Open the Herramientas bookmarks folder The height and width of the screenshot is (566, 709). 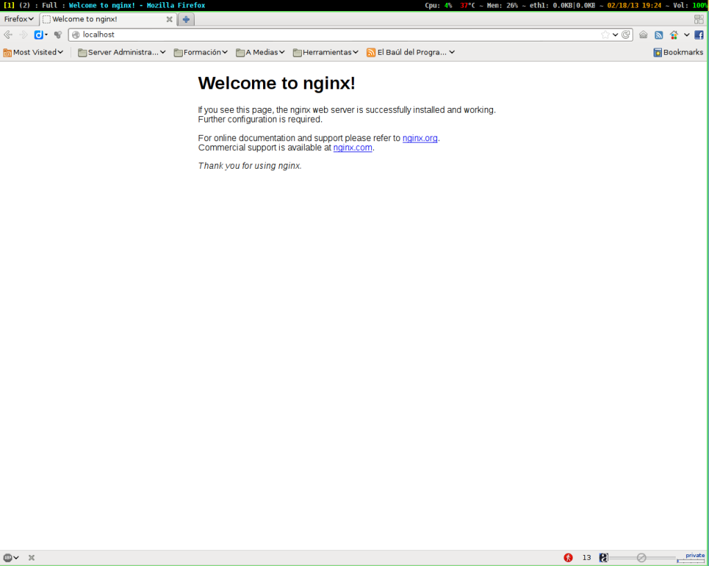coord(325,53)
